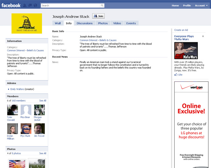211x168 pixels.
Task: Click See All in Photos section
Action: coord(43,153)
